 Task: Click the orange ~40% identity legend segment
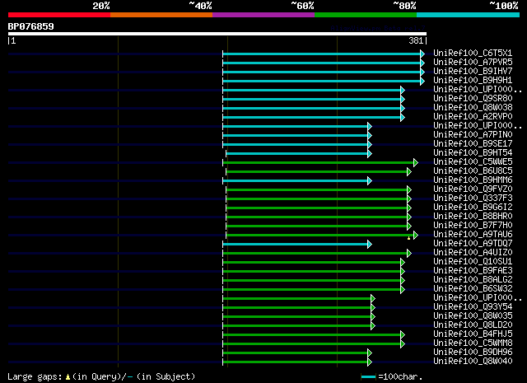[161, 15]
